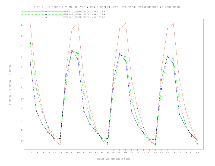
Task: Click x-axis tick label 78
Action: [185, 152]
